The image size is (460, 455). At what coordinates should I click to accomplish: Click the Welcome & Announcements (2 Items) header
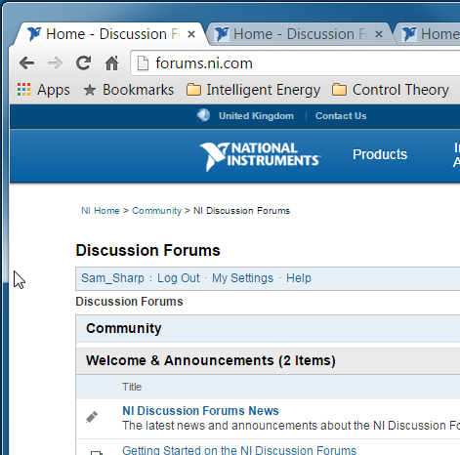(211, 360)
